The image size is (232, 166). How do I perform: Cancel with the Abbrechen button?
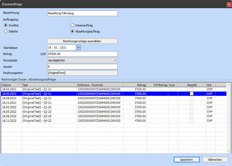point(215,159)
